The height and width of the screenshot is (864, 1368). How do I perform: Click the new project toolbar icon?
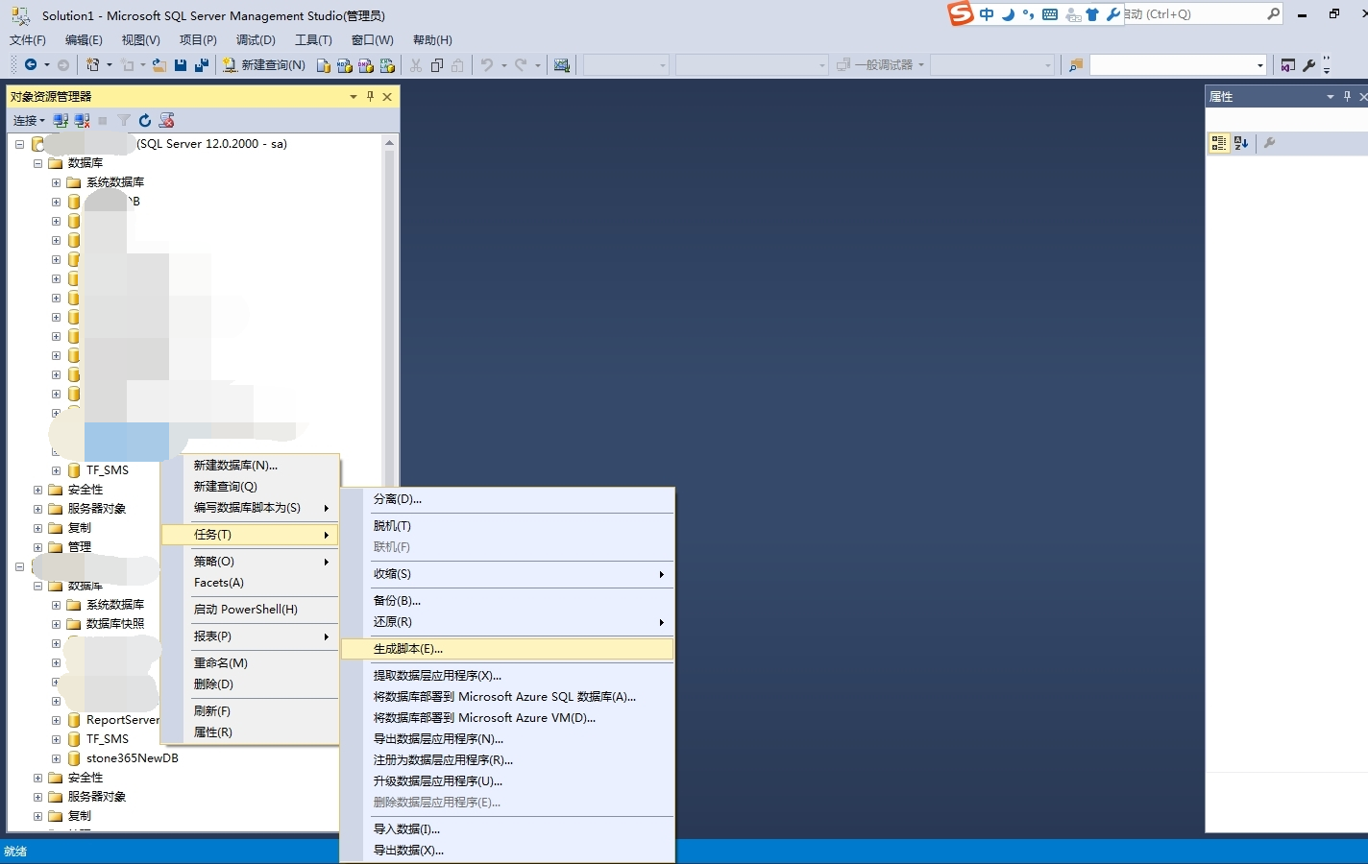(93, 64)
